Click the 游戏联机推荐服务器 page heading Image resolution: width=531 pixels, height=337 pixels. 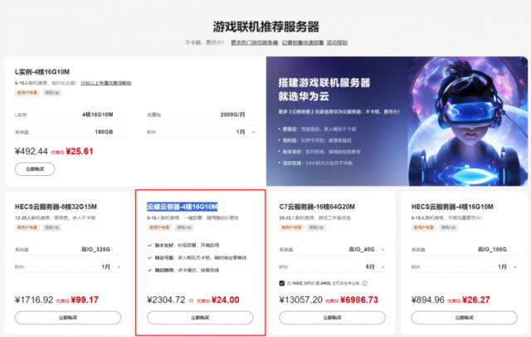[266, 27]
